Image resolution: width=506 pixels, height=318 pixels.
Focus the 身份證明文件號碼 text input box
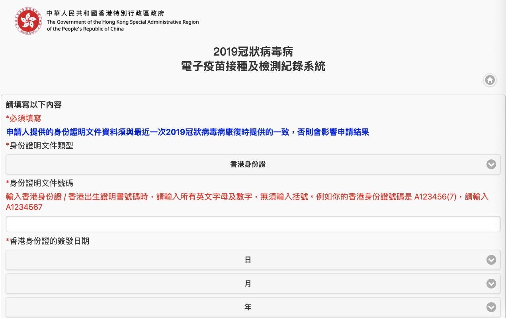click(253, 224)
